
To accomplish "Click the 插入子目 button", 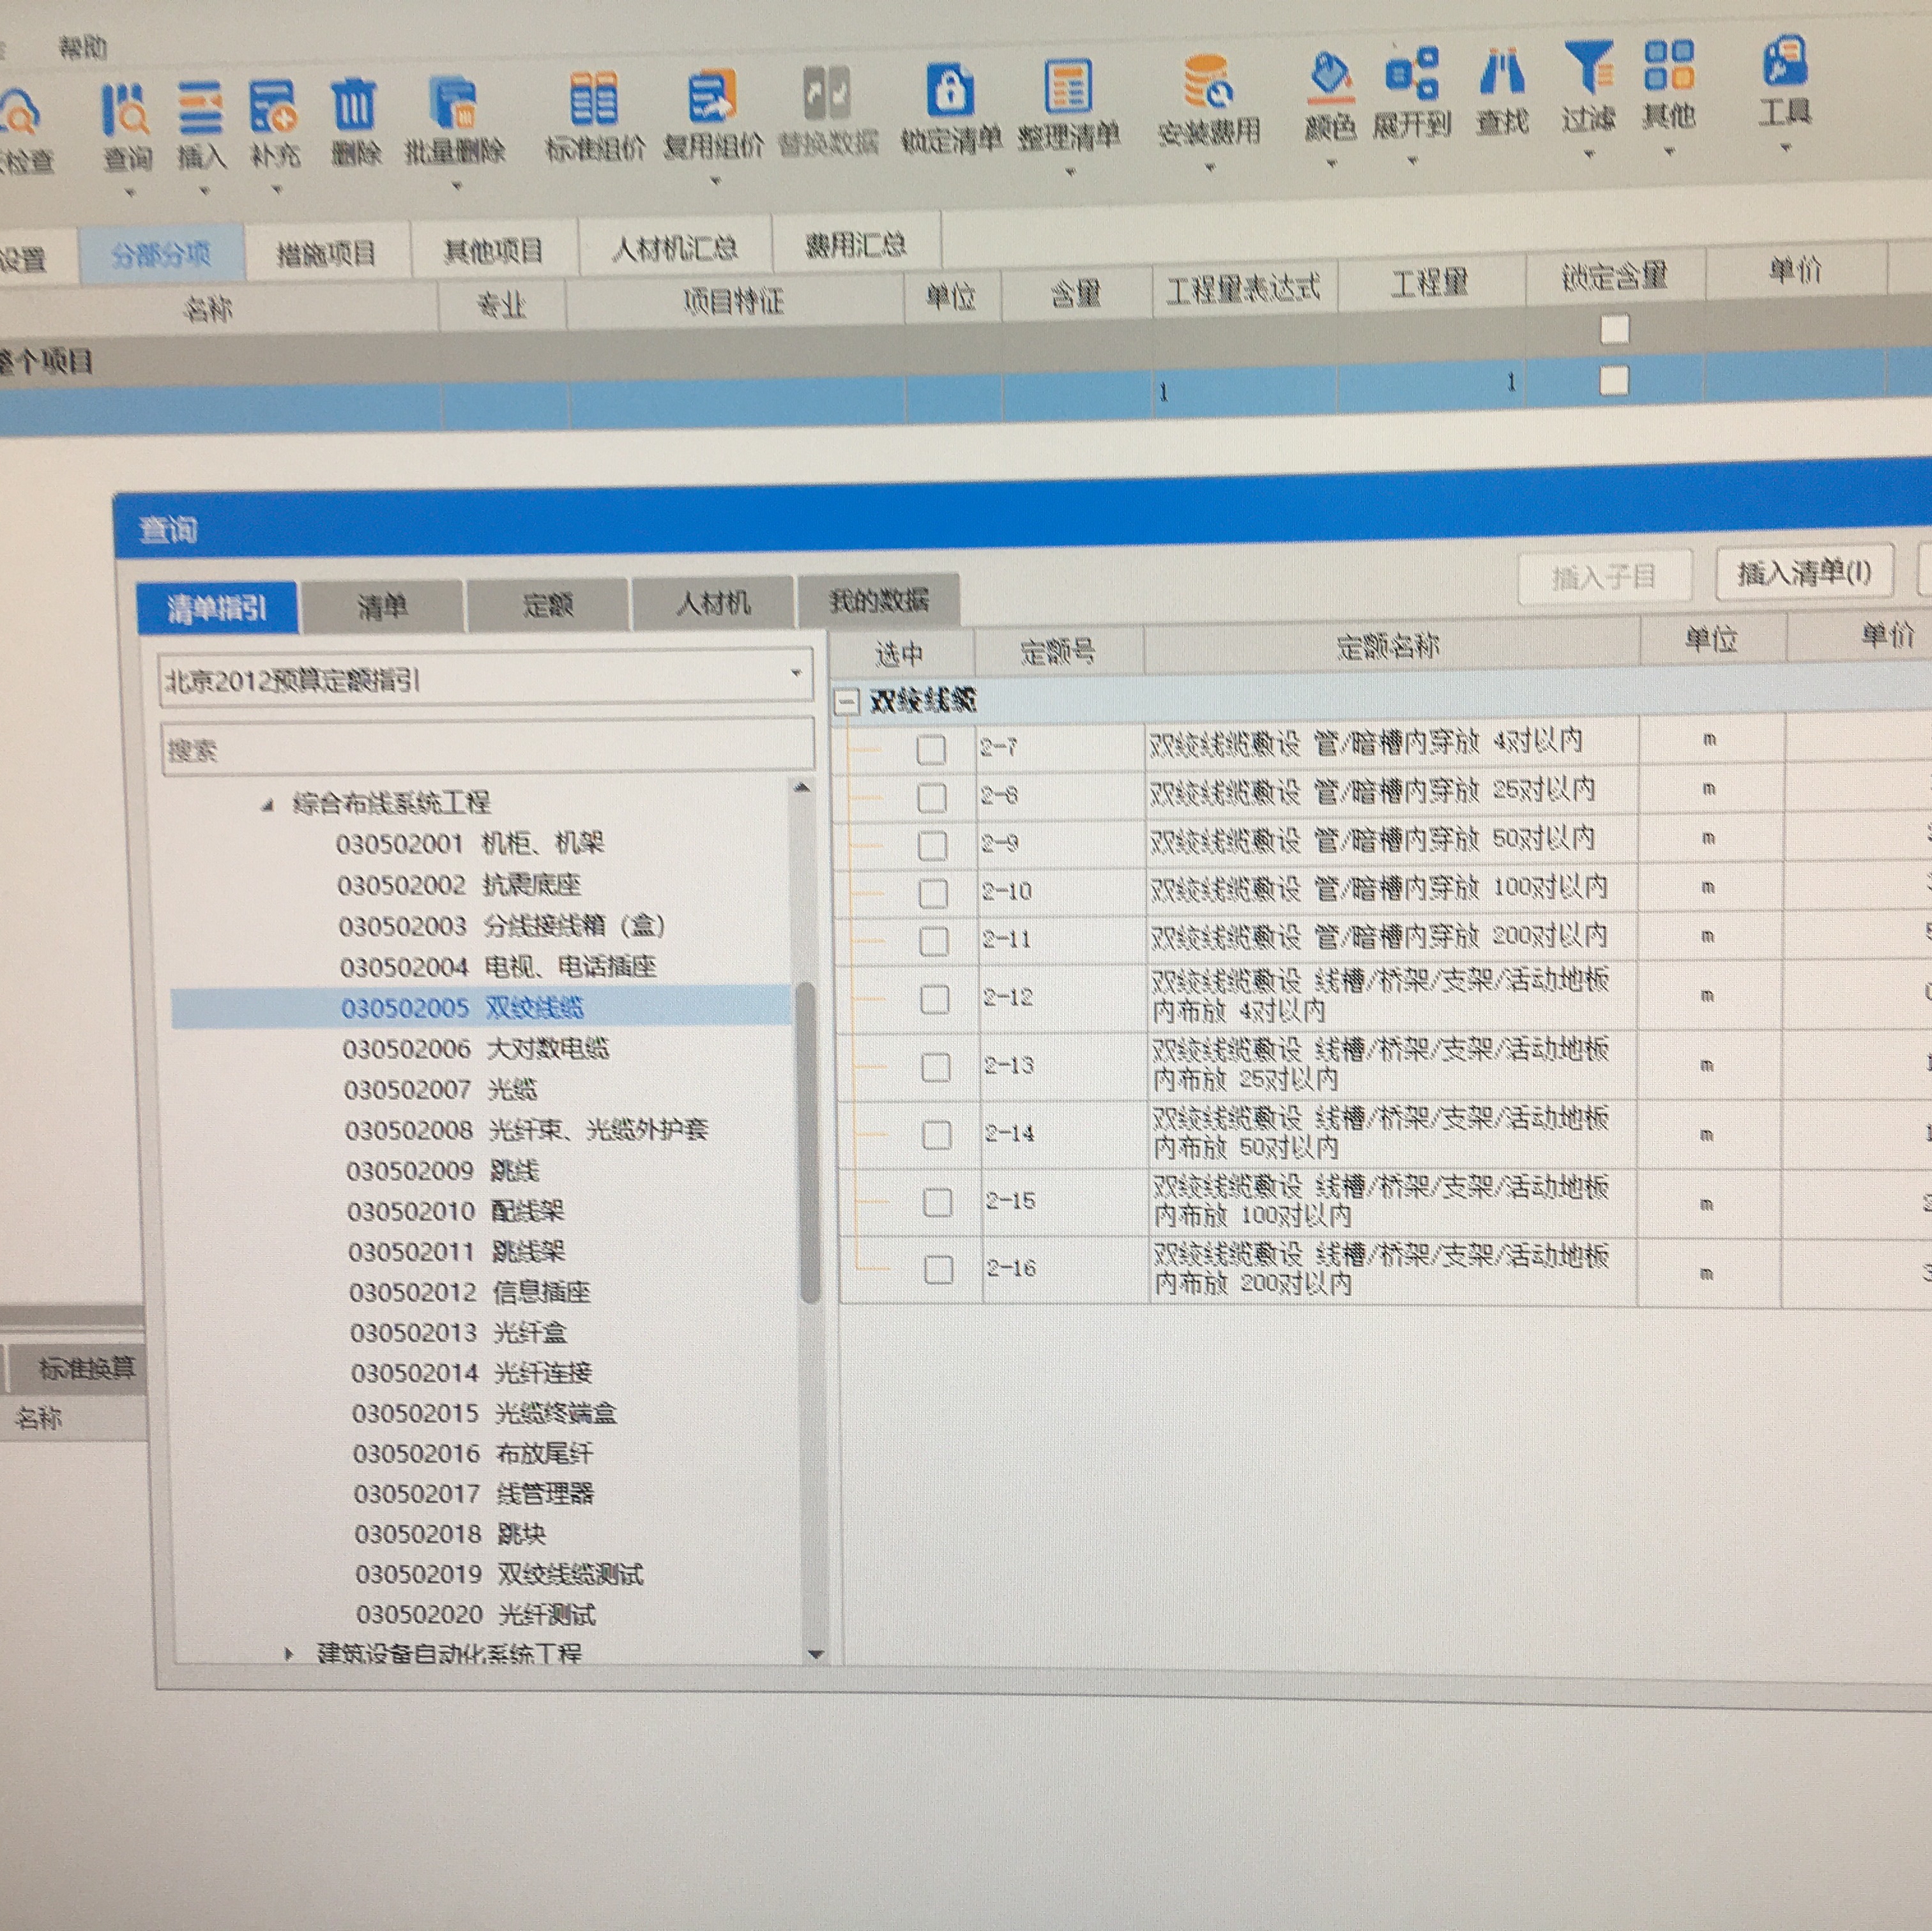I will 1604,576.
